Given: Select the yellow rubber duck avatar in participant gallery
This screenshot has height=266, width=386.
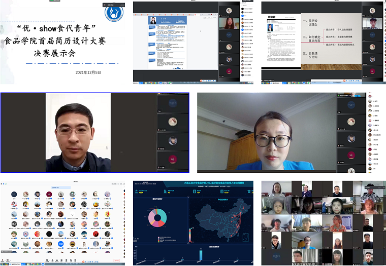Looking at the screenshot, I should click(96, 204).
